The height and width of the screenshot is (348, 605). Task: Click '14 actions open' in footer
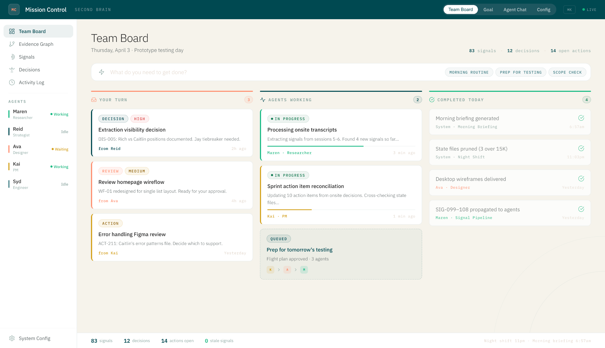[177, 341]
